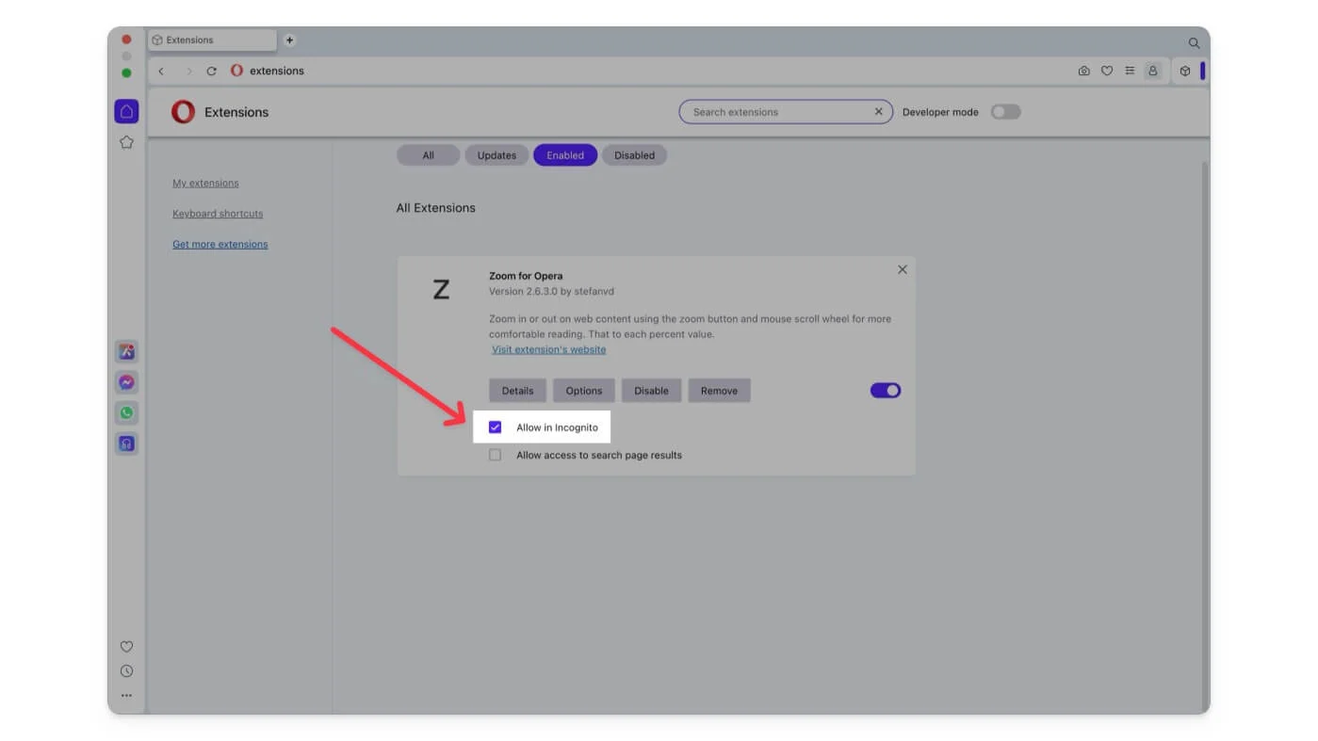Open Get more extensions link
This screenshot has width=1318, height=741.
point(220,244)
